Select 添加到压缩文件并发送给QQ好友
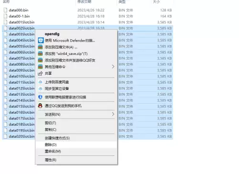The width and height of the screenshot is (239, 174). point(76,60)
